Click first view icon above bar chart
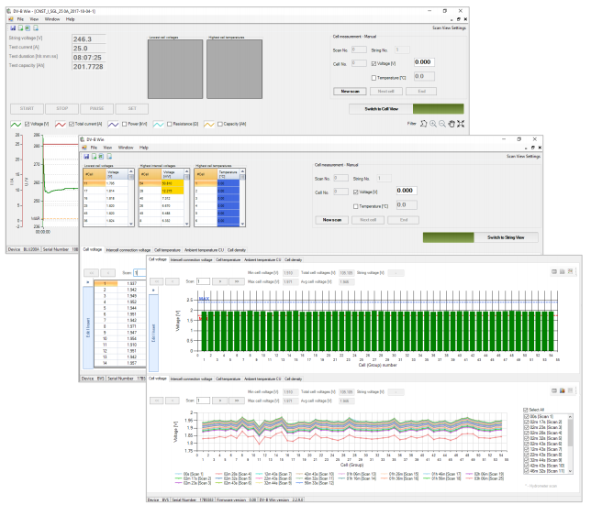 pyautogui.click(x=554, y=271)
